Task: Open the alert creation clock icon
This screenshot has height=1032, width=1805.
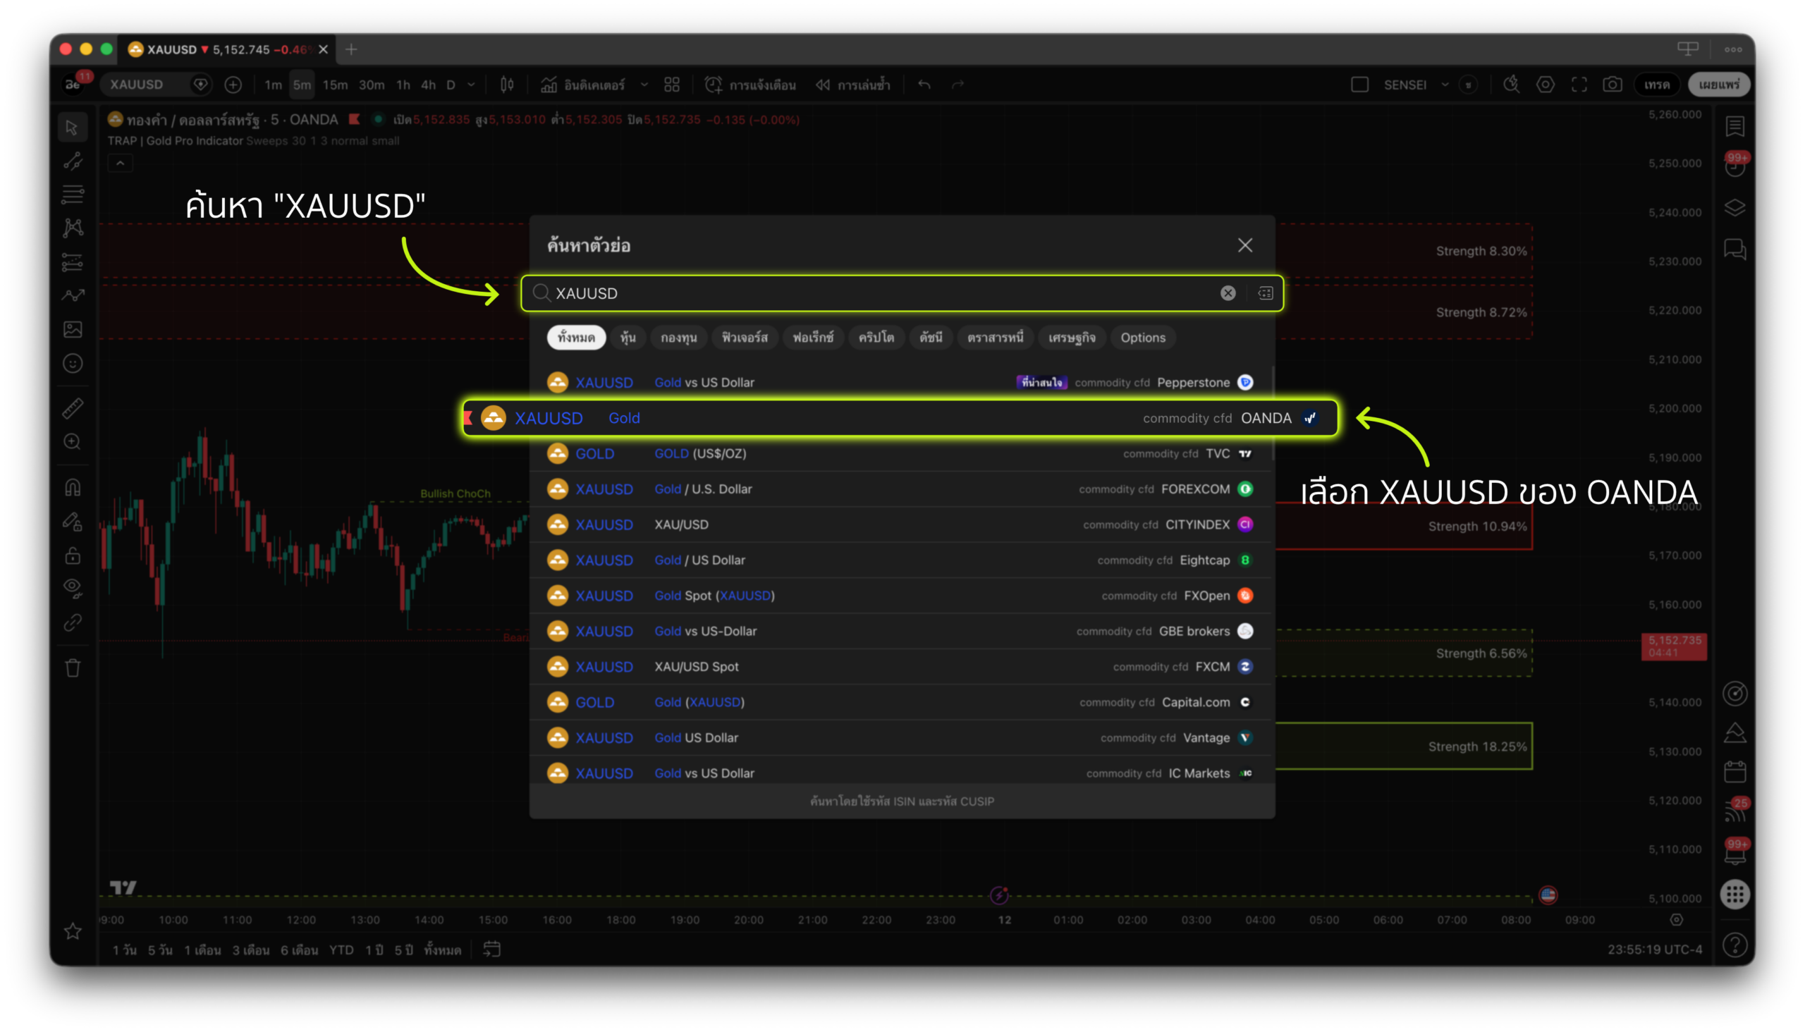Action: pos(714,85)
